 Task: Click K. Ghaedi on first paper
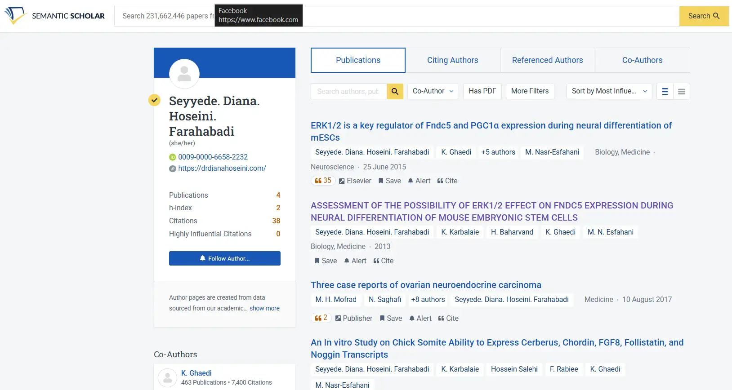point(456,152)
